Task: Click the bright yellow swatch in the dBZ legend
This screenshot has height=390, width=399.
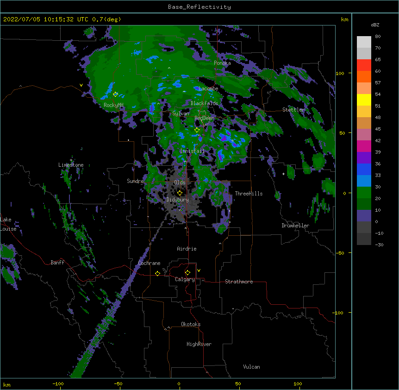Action: pos(364,100)
